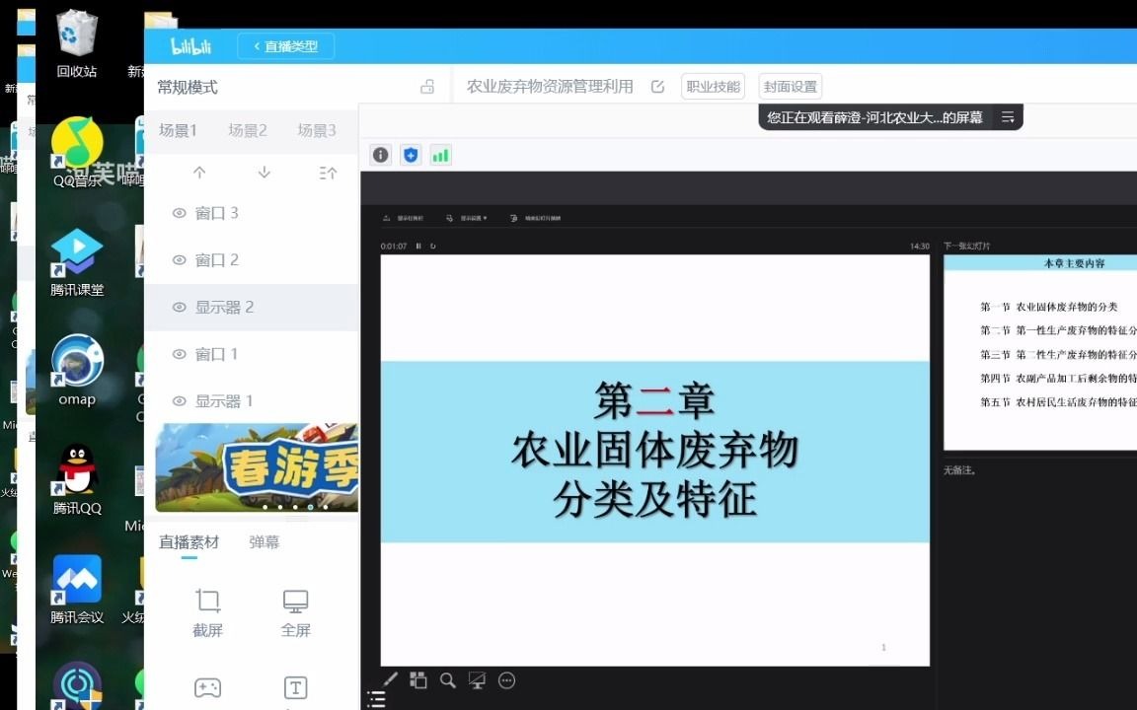
Task: Open more slide show options
Action: (x=507, y=680)
